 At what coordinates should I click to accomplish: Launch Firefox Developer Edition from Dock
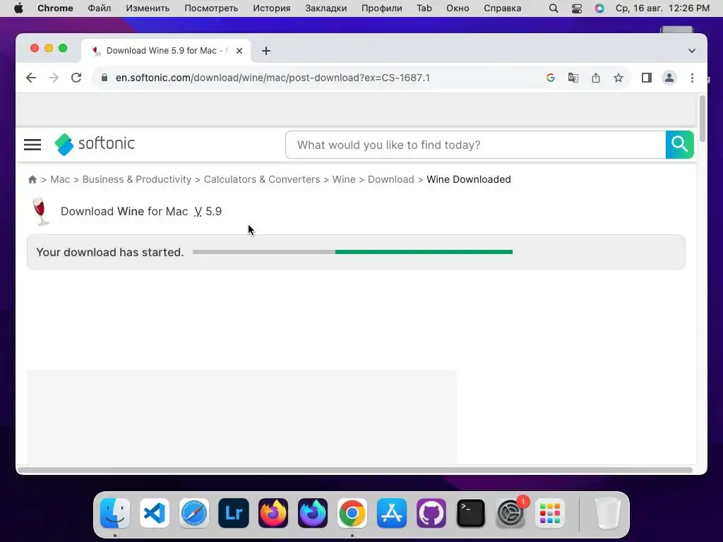pos(313,512)
